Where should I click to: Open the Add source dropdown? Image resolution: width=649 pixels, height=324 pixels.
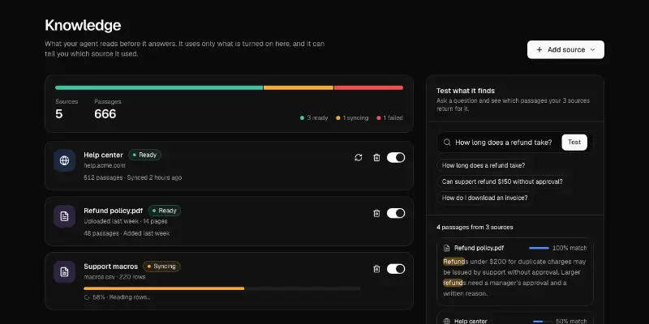[x=565, y=49]
